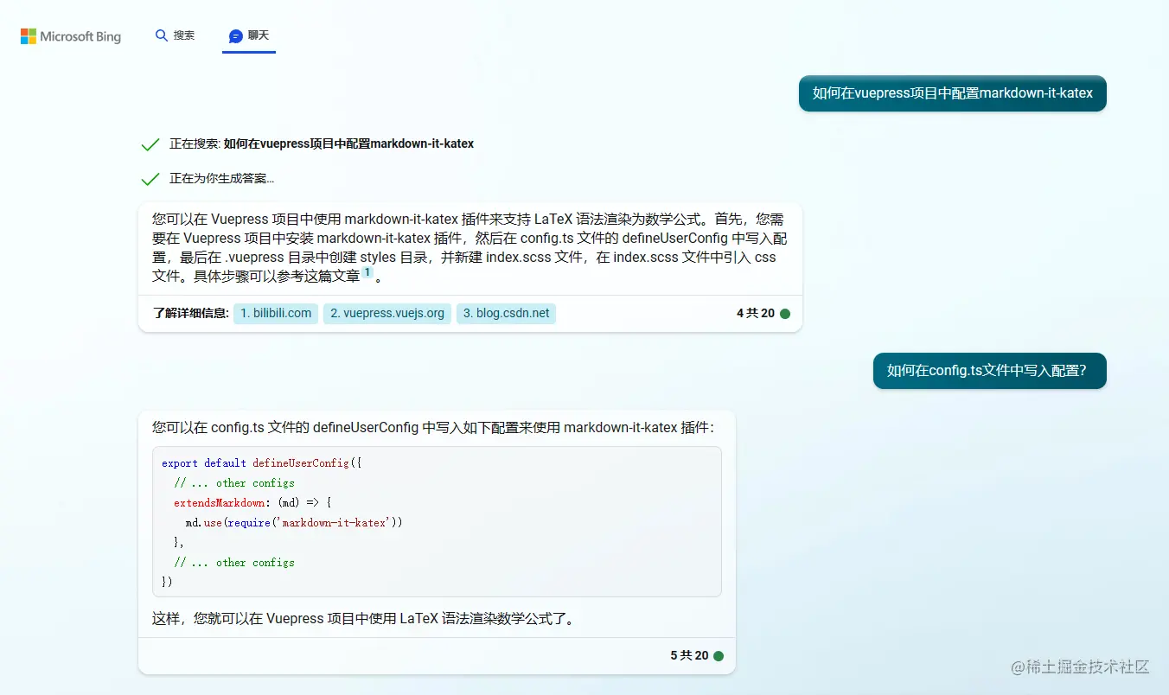Click the colorful four-square Microsoft logo icon
This screenshot has width=1169, height=695.
pyautogui.click(x=28, y=35)
